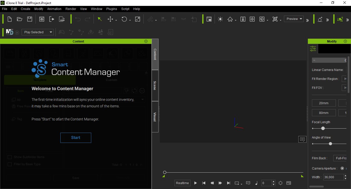Click the Mini Viewport window icon
Viewport: 351px width, 189px height.
coord(209,19)
